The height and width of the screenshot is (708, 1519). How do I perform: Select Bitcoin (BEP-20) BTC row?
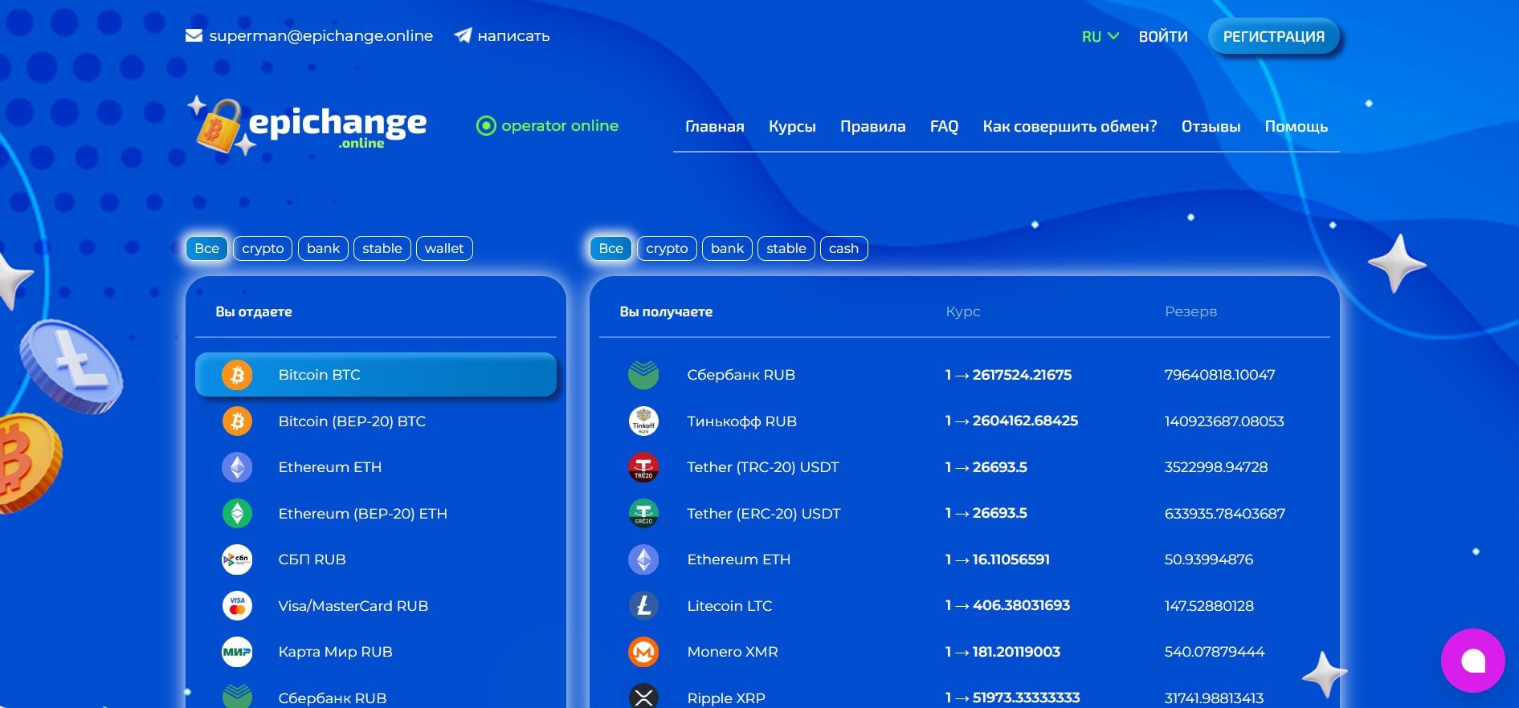point(376,421)
